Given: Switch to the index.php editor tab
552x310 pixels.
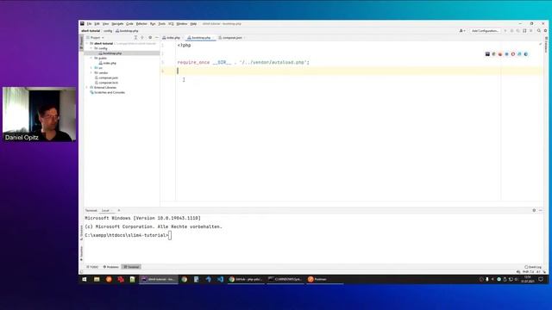Looking at the screenshot, I should [172, 38].
